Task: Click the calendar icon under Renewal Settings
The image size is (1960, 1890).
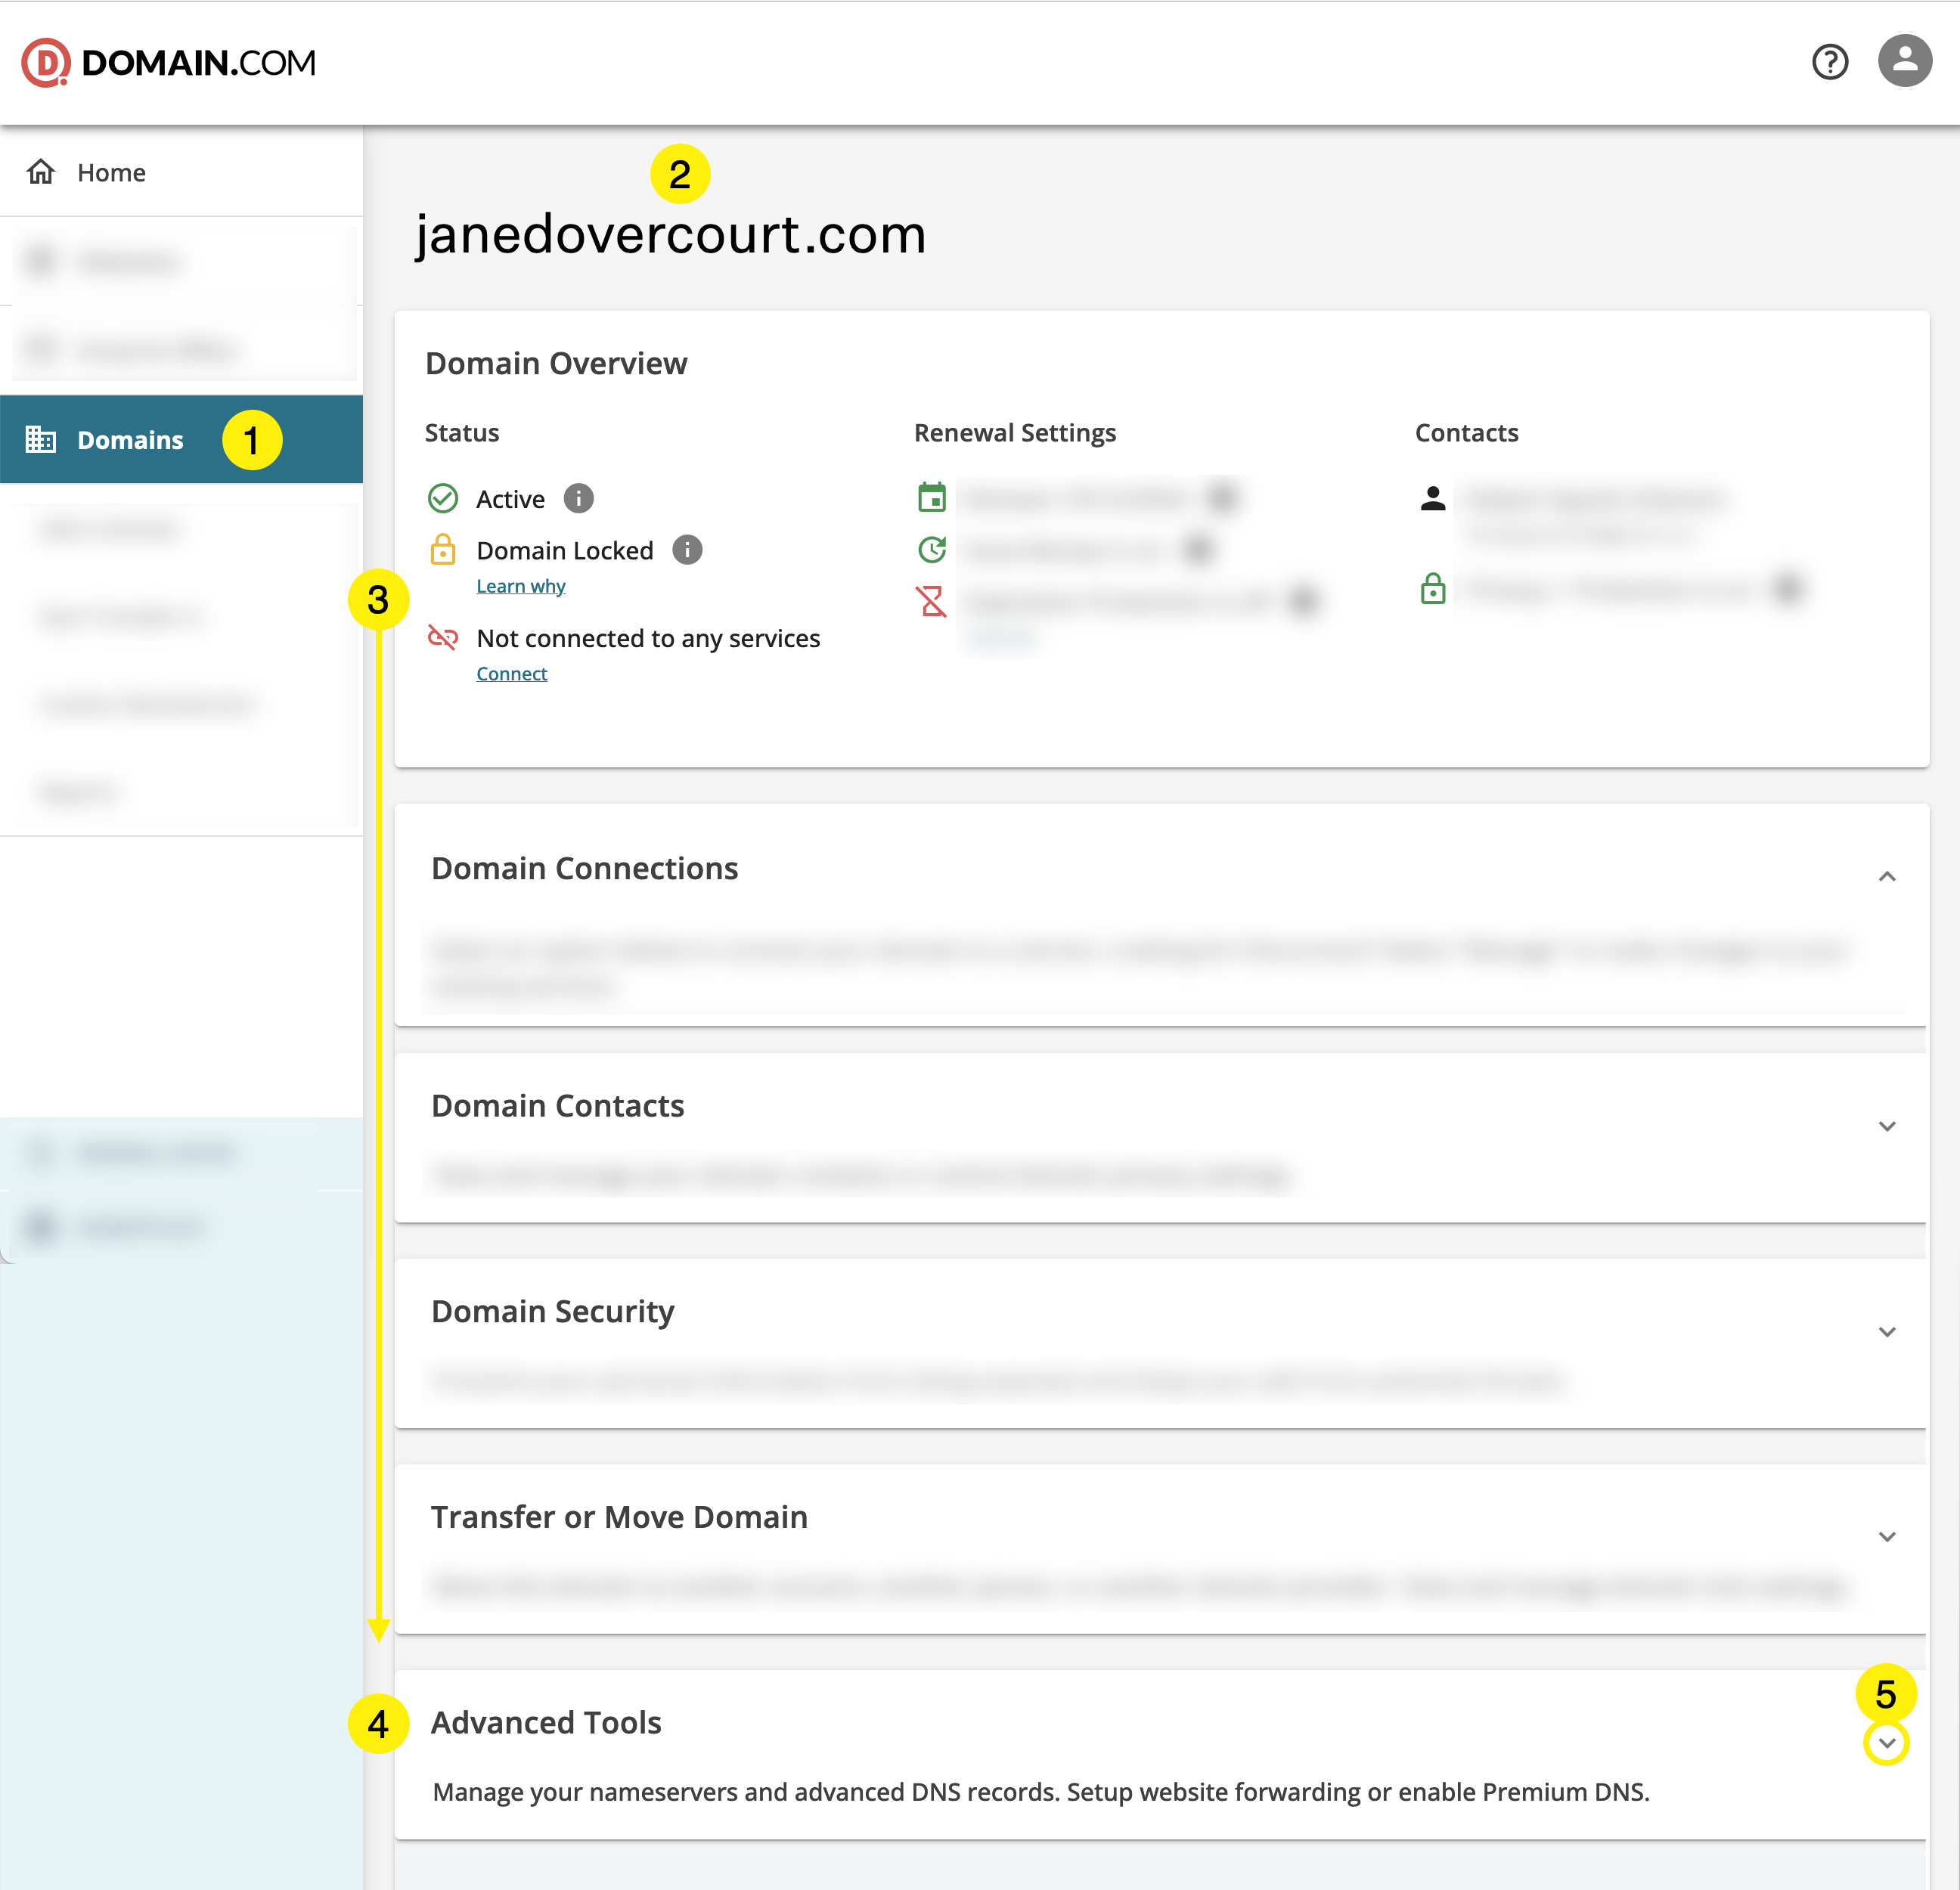Action: click(x=932, y=497)
